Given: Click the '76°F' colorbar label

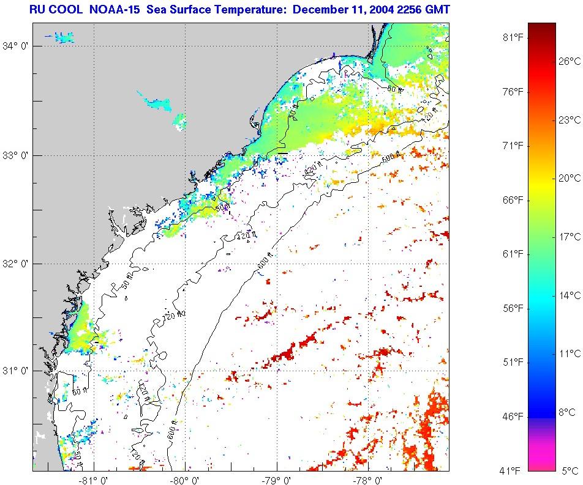Looking at the screenshot, I should (x=513, y=92).
